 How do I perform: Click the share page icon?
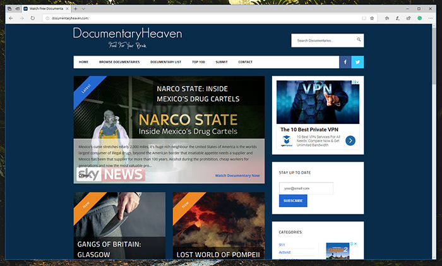tap(409, 18)
